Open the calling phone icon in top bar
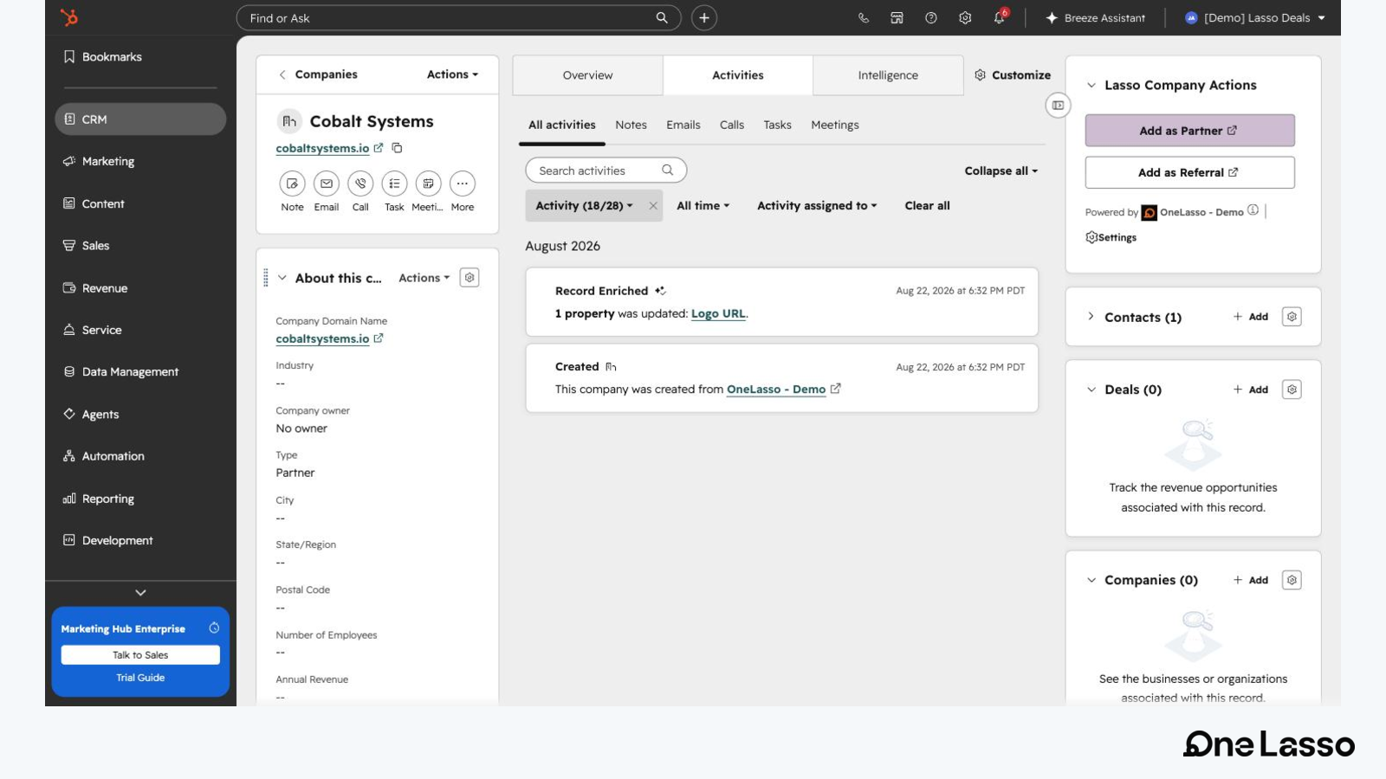The width and height of the screenshot is (1386, 779). 864,18
